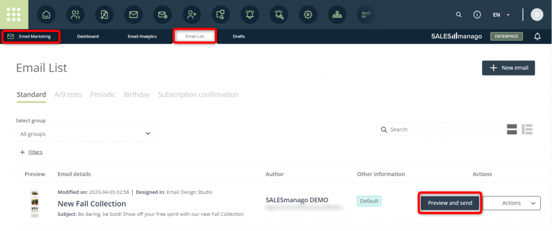Click the Author column header
552x231 pixels.
[275, 174]
